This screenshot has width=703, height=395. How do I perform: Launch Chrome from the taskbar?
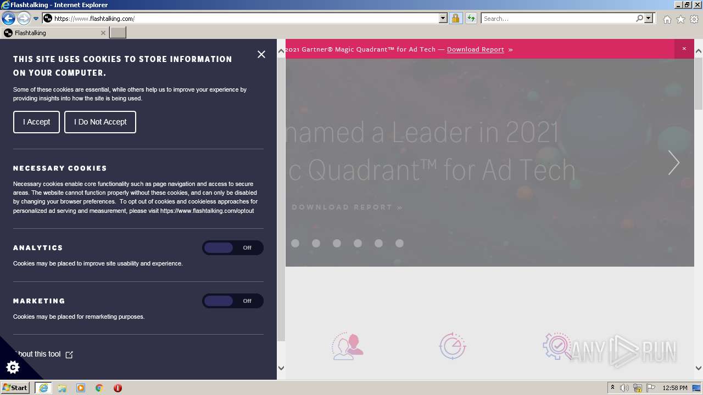[x=99, y=388]
